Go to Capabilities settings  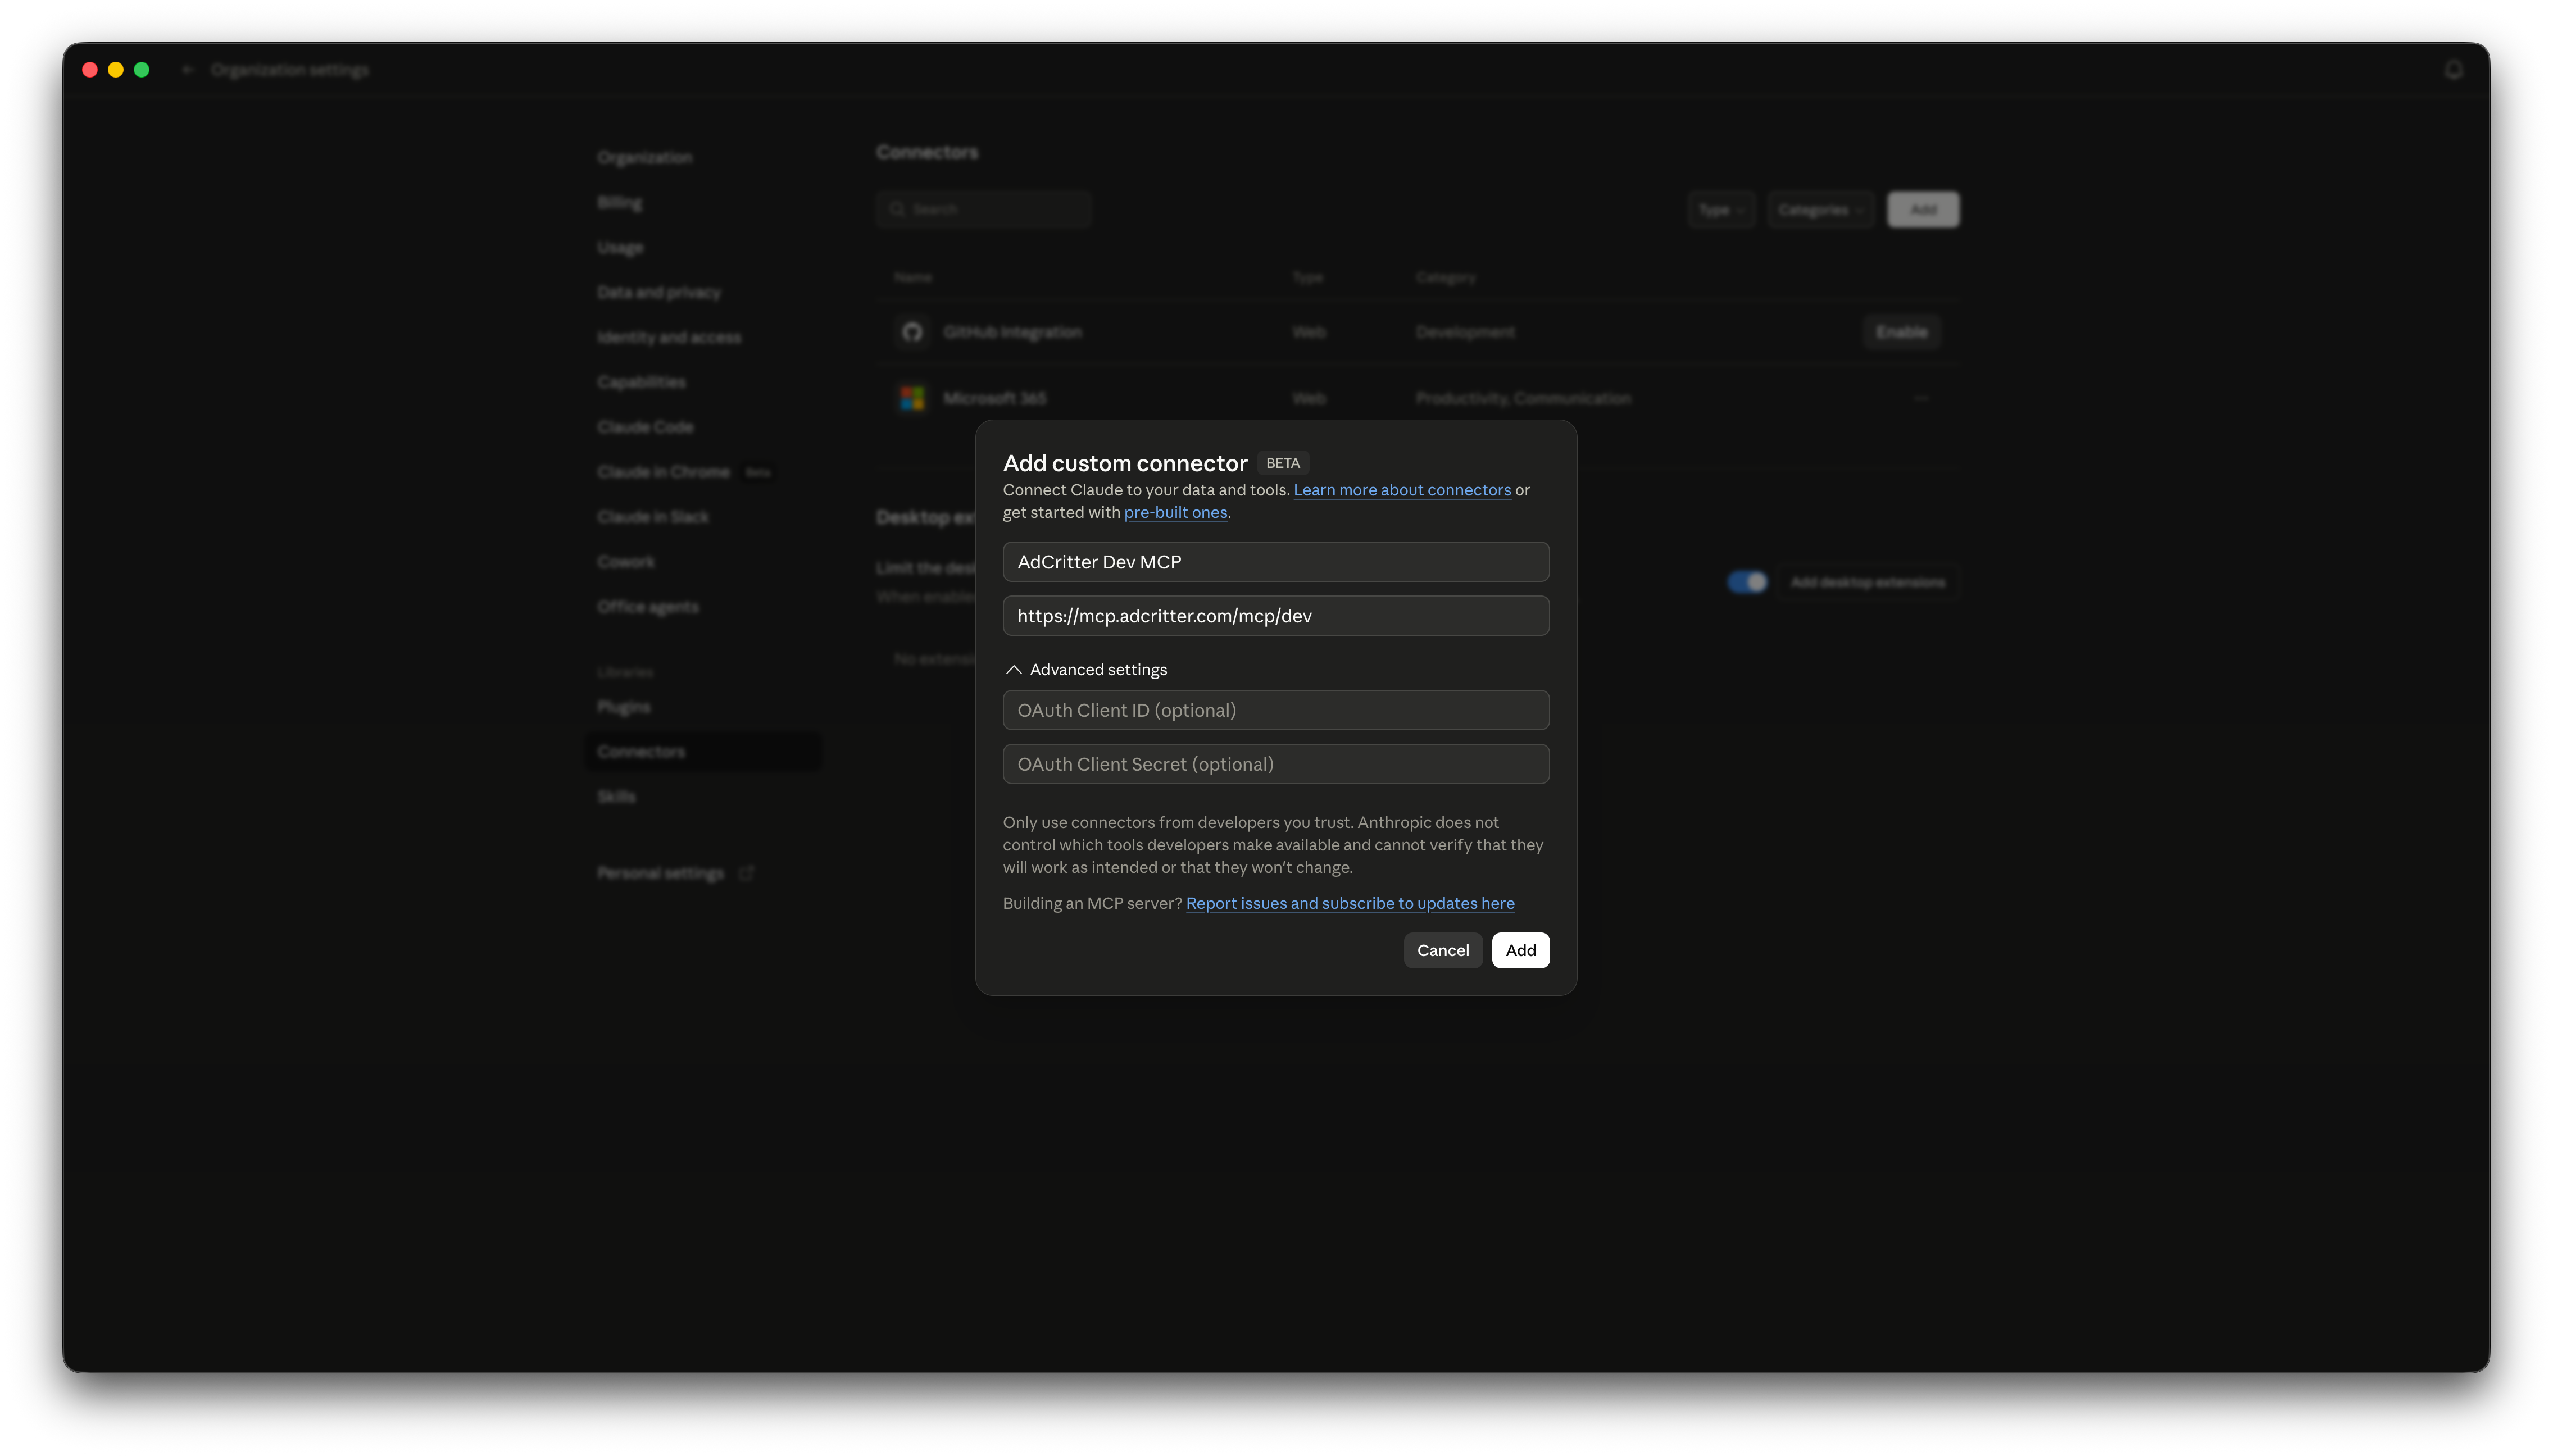(x=641, y=382)
